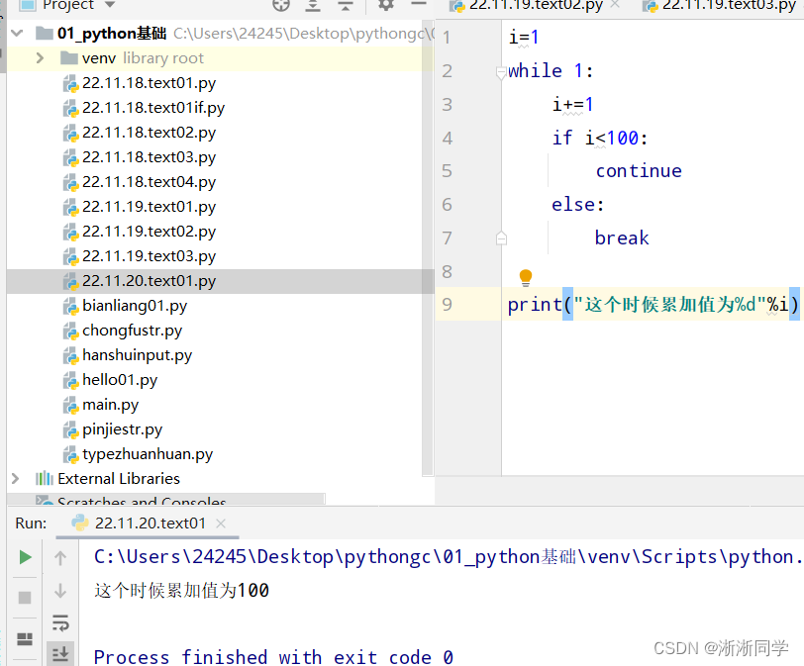804x666 pixels.
Task: Expand External Libraries node
Action: 16,479
